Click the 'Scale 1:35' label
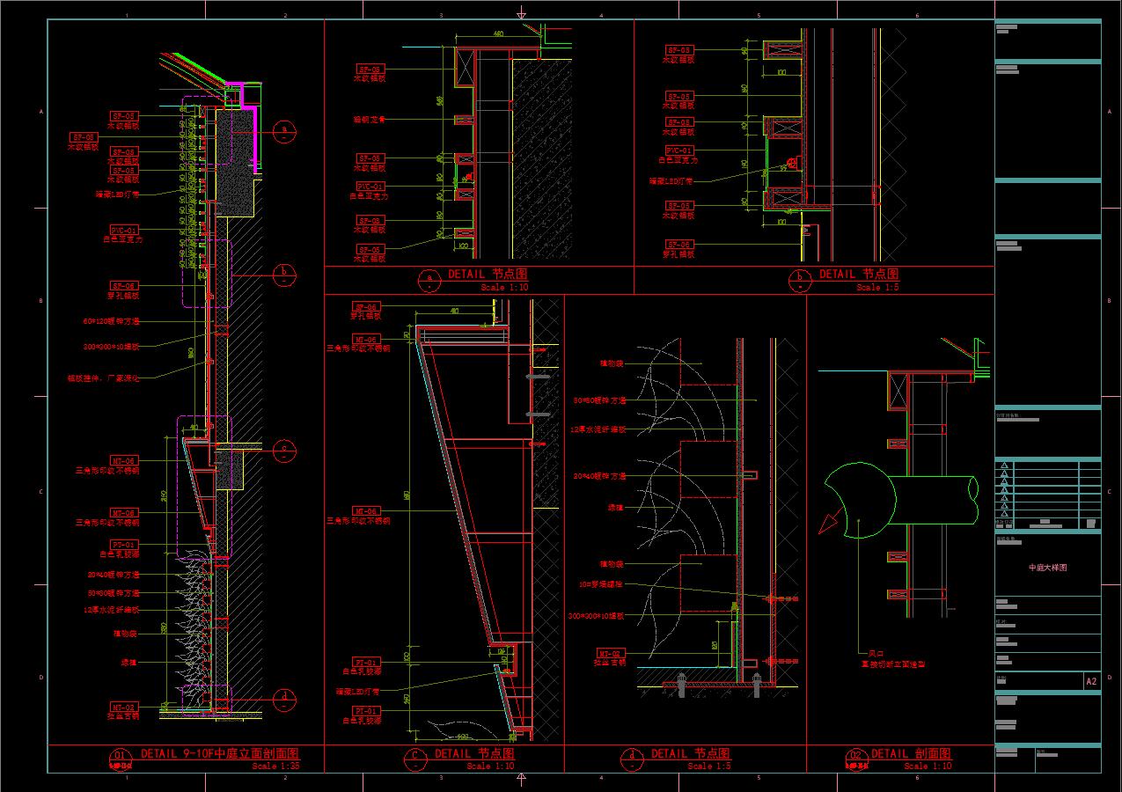Screen dimensions: 1122x792 point(276,766)
